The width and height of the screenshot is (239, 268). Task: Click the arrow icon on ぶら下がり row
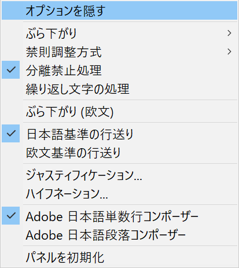point(229,34)
